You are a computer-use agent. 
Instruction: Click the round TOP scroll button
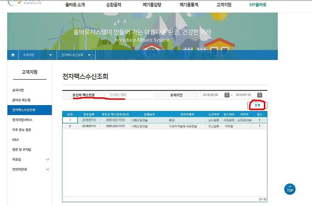pyautogui.click(x=290, y=189)
